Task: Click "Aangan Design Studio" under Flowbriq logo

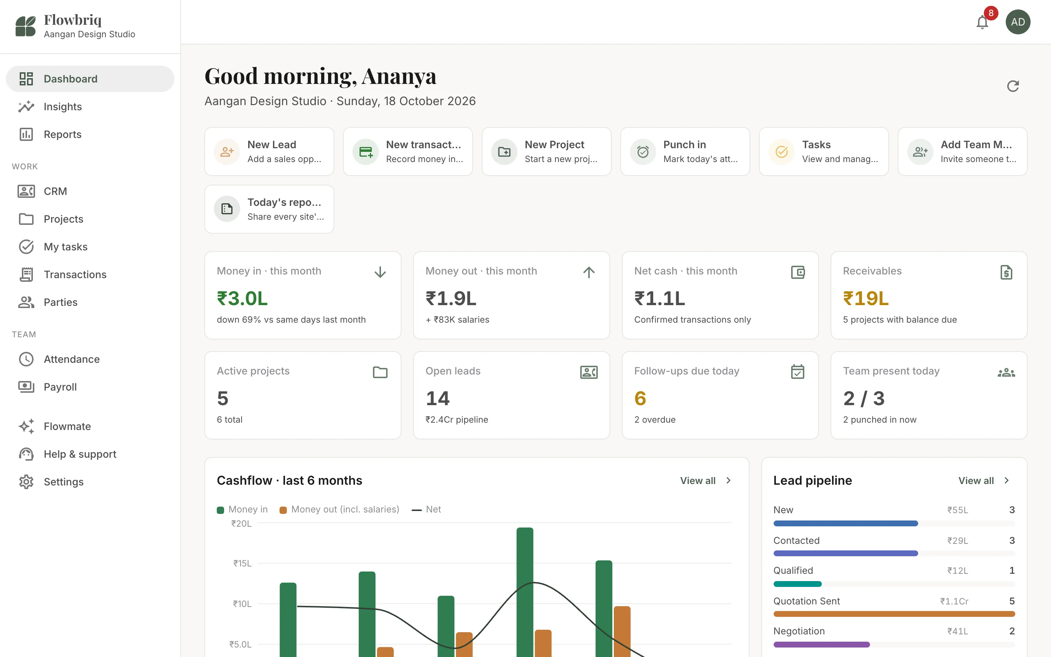Action: click(89, 34)
